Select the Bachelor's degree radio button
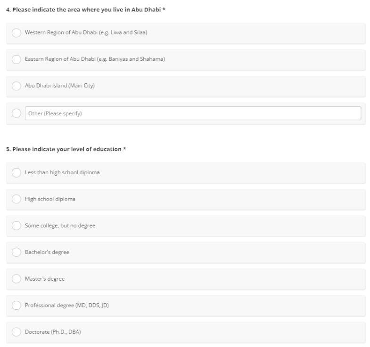 (16, 252)
